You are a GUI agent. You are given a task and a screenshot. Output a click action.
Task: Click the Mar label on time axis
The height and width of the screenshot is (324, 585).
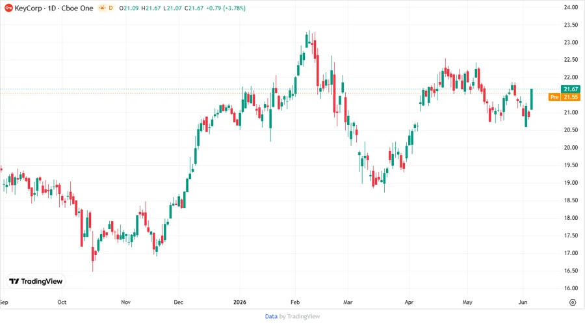(x=348, y=303)
